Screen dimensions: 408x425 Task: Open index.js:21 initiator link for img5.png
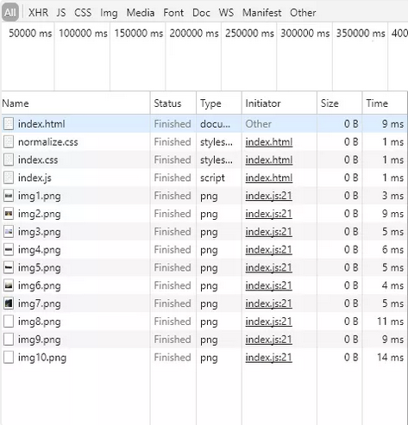[268, 268]
